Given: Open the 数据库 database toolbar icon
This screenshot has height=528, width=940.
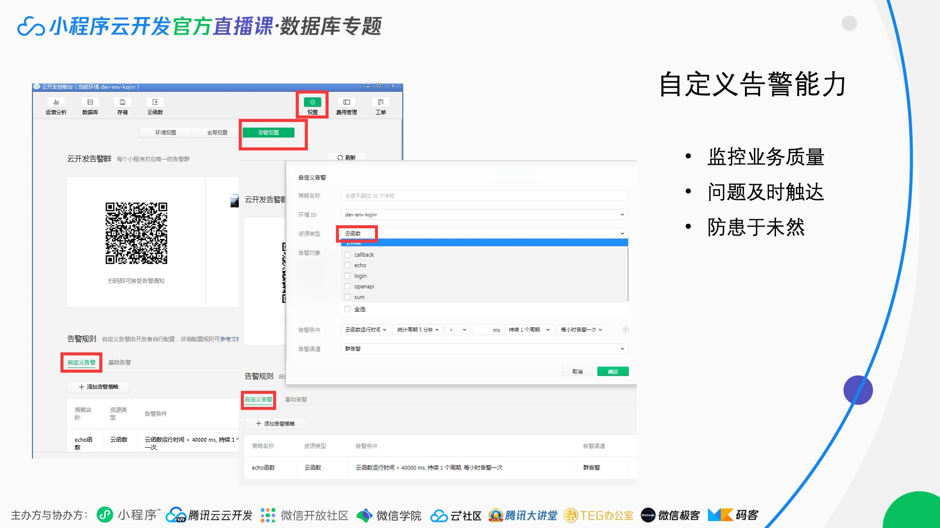Looking at the screenshot, I should pyautogui.click(x=90, y=106).
